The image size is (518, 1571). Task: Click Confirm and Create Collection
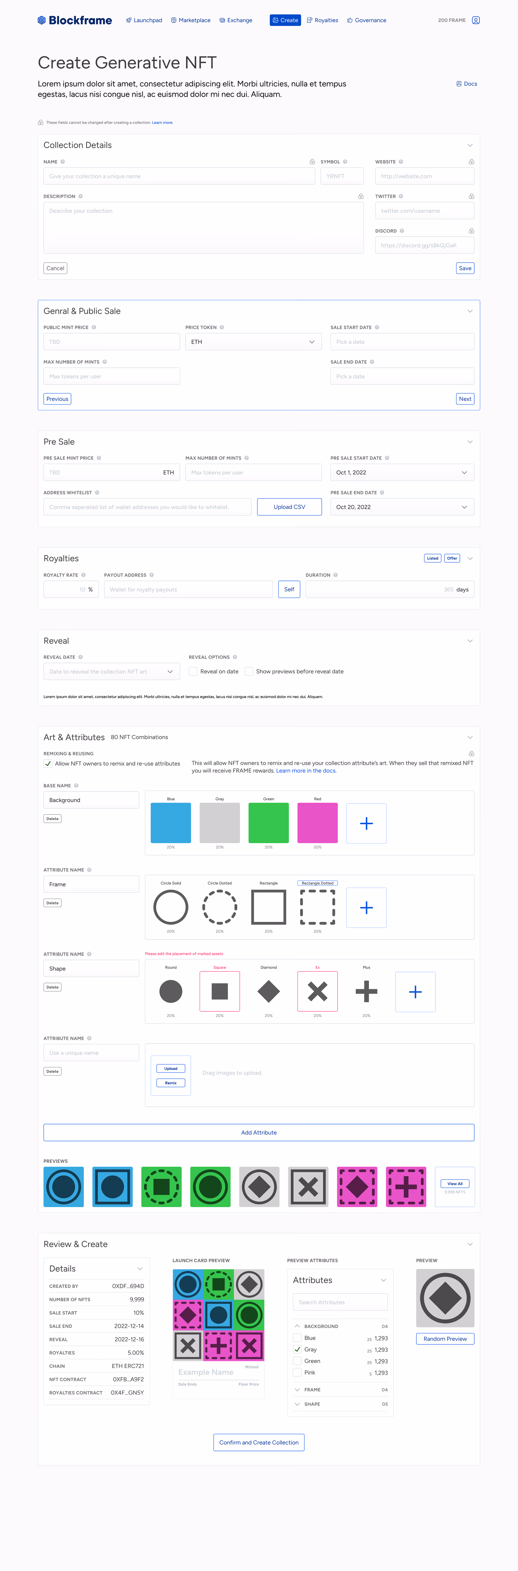coord(259,1442)
